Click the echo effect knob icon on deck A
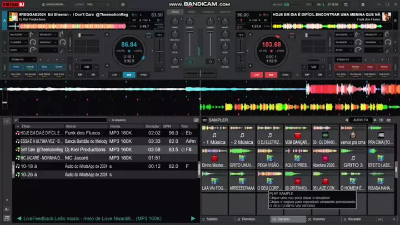400x225 pixels. click(33, 50)
